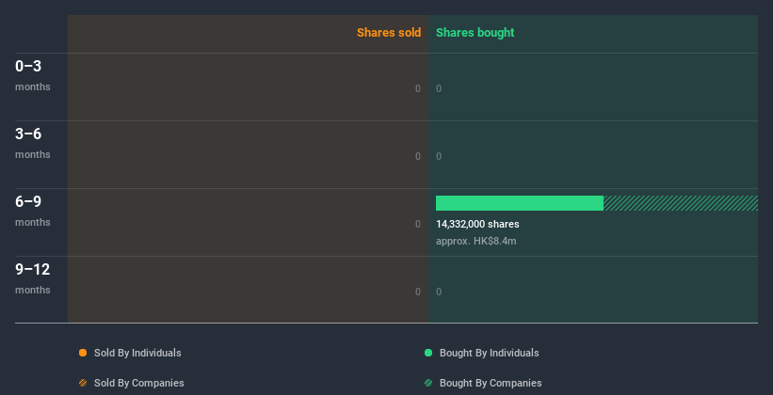Click the Sold By Individuals legend text
This screenshot has height=395, width=773.
137,353
